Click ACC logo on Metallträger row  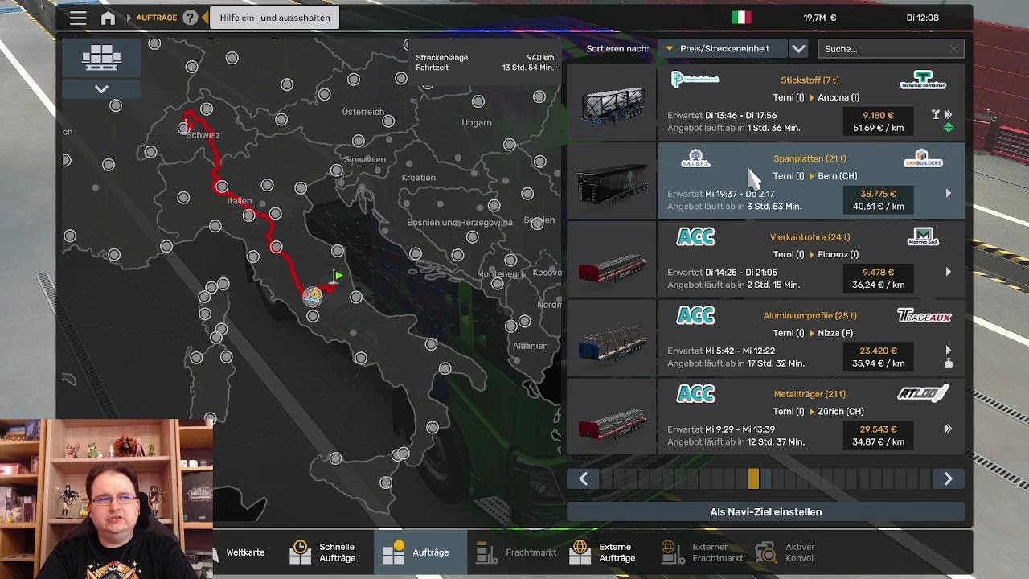[x=695, y=394]
